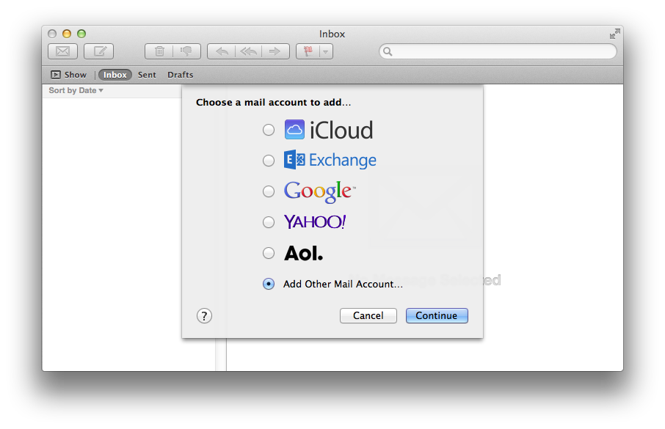Click the magnifying glass search icon
The width and height of the screenshot is (665, 429).
pos(388,51)
